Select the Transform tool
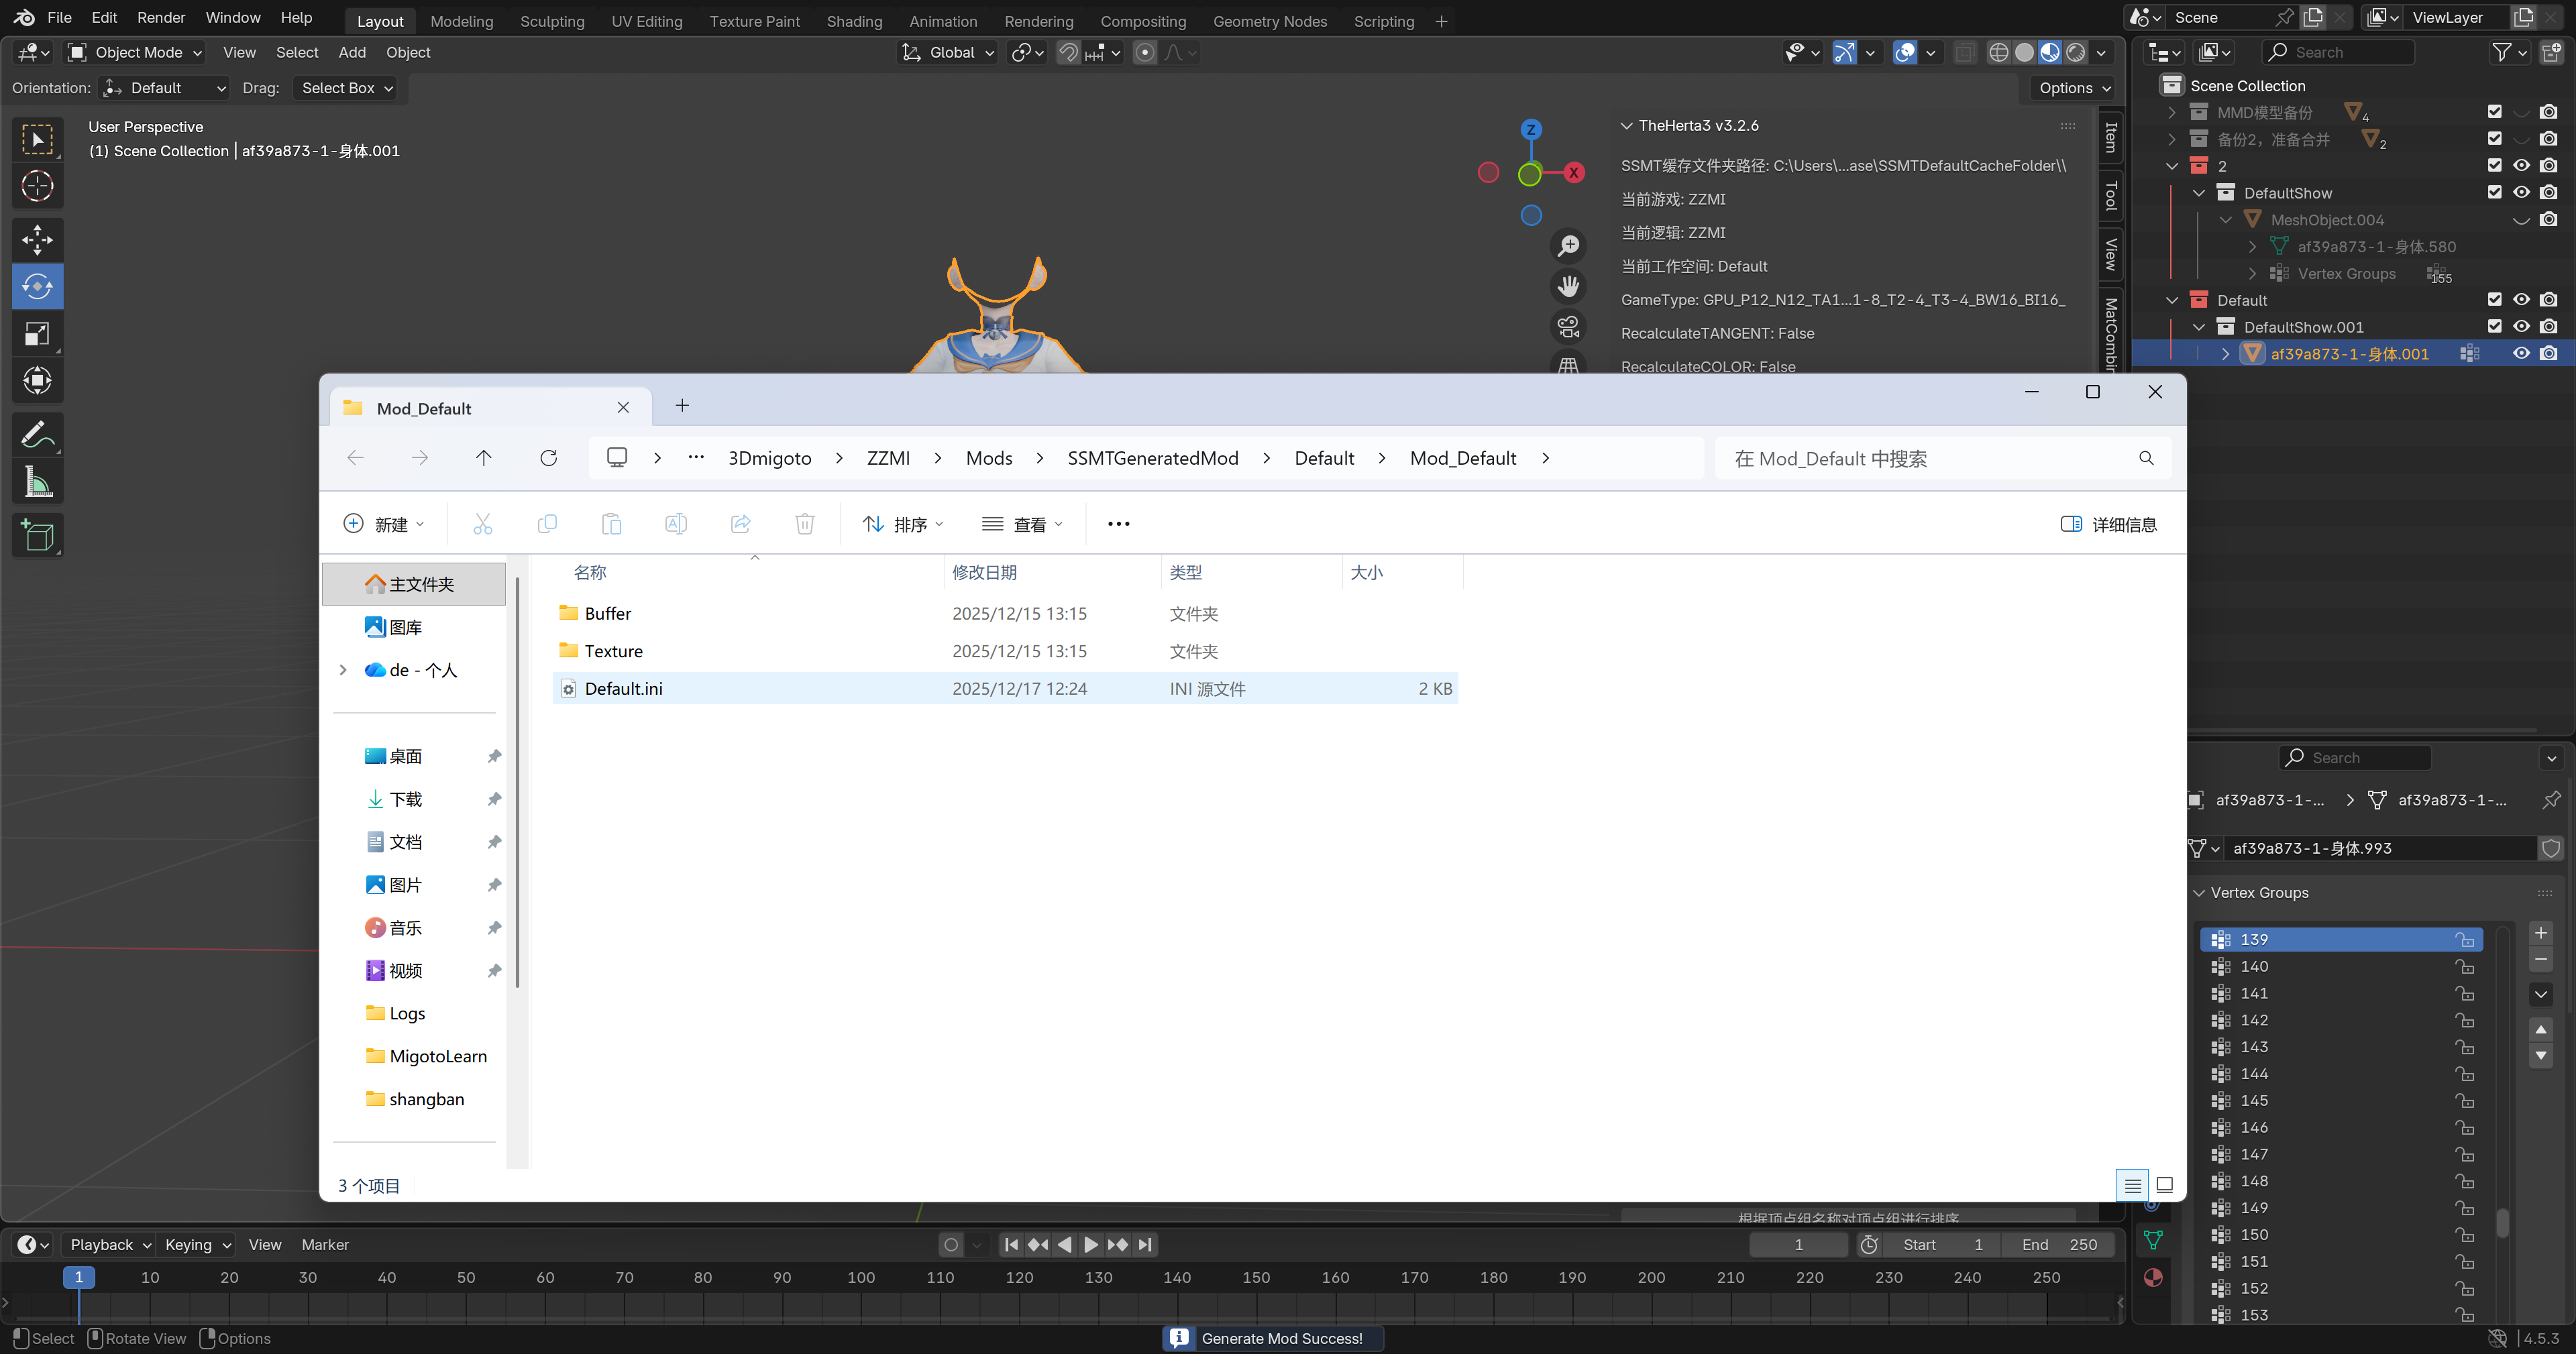The image size is (2576, 1354). pyautogui.click(x=37, y=381)
